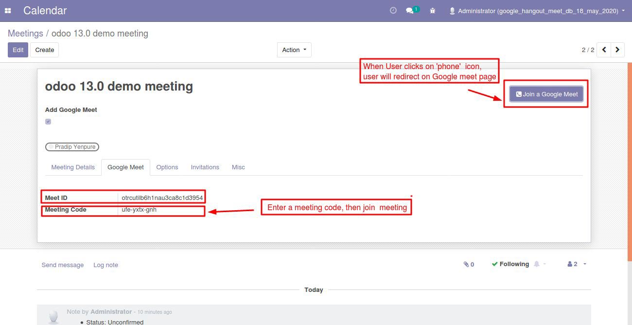
Task: Switch to the Options tab
Action: 167,167
